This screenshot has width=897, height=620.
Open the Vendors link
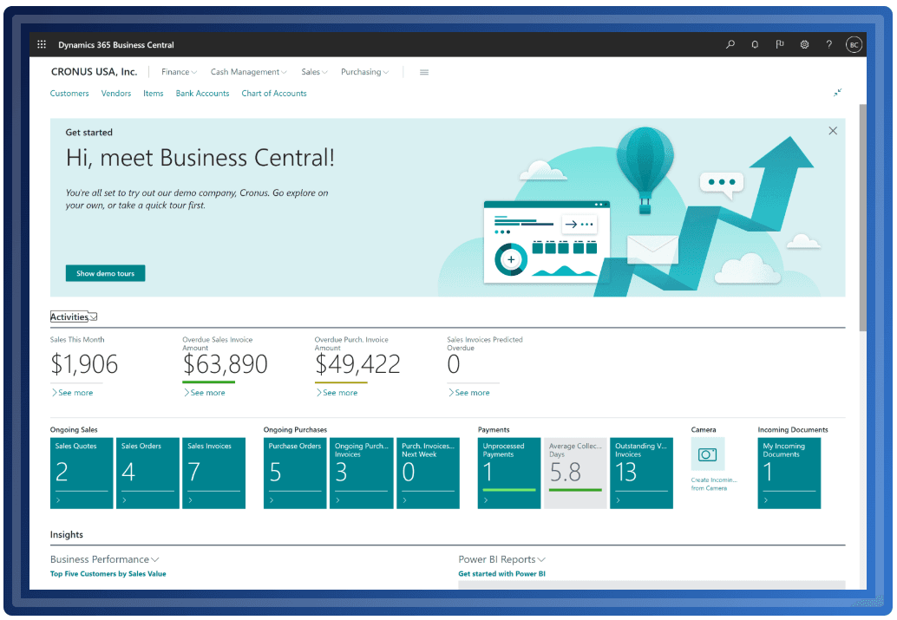click(116, 94)
